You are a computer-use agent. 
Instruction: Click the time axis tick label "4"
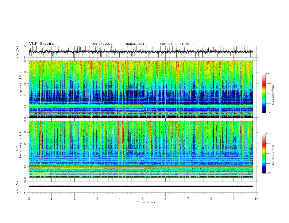coord(120,199)
